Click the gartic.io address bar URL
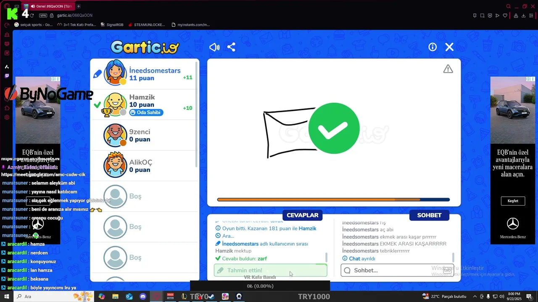Viewport: 538px width, 302px height. point(75,16)
